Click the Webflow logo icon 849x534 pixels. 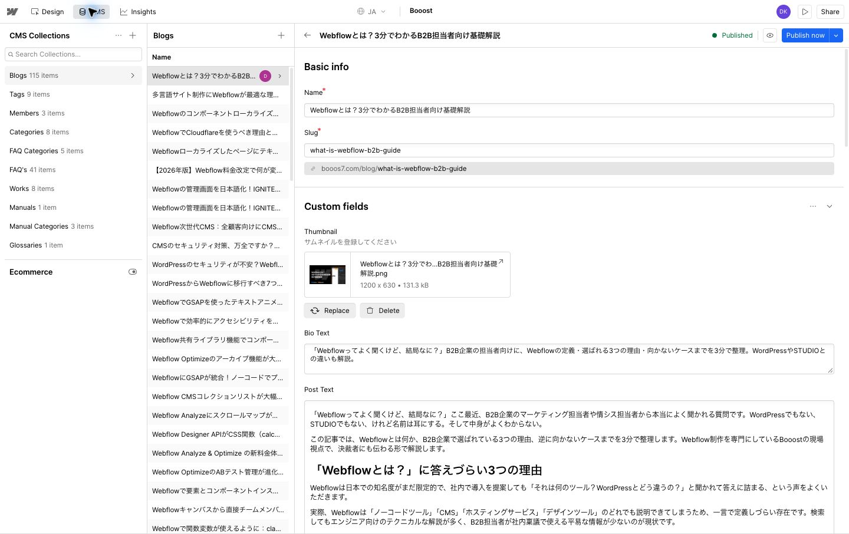pos(12,12)
